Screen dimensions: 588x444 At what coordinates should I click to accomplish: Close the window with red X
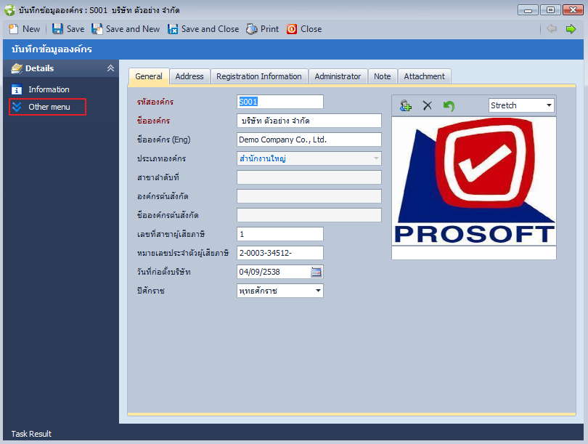[x=573, y=9]
